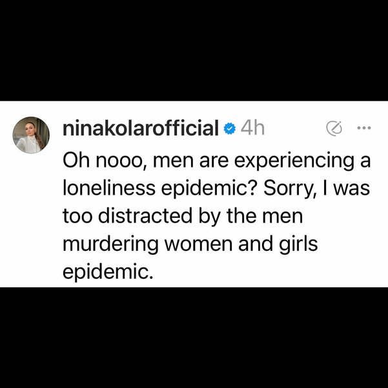
Task: Click the ninakolarofficial username
Action: tap(141, 129)
